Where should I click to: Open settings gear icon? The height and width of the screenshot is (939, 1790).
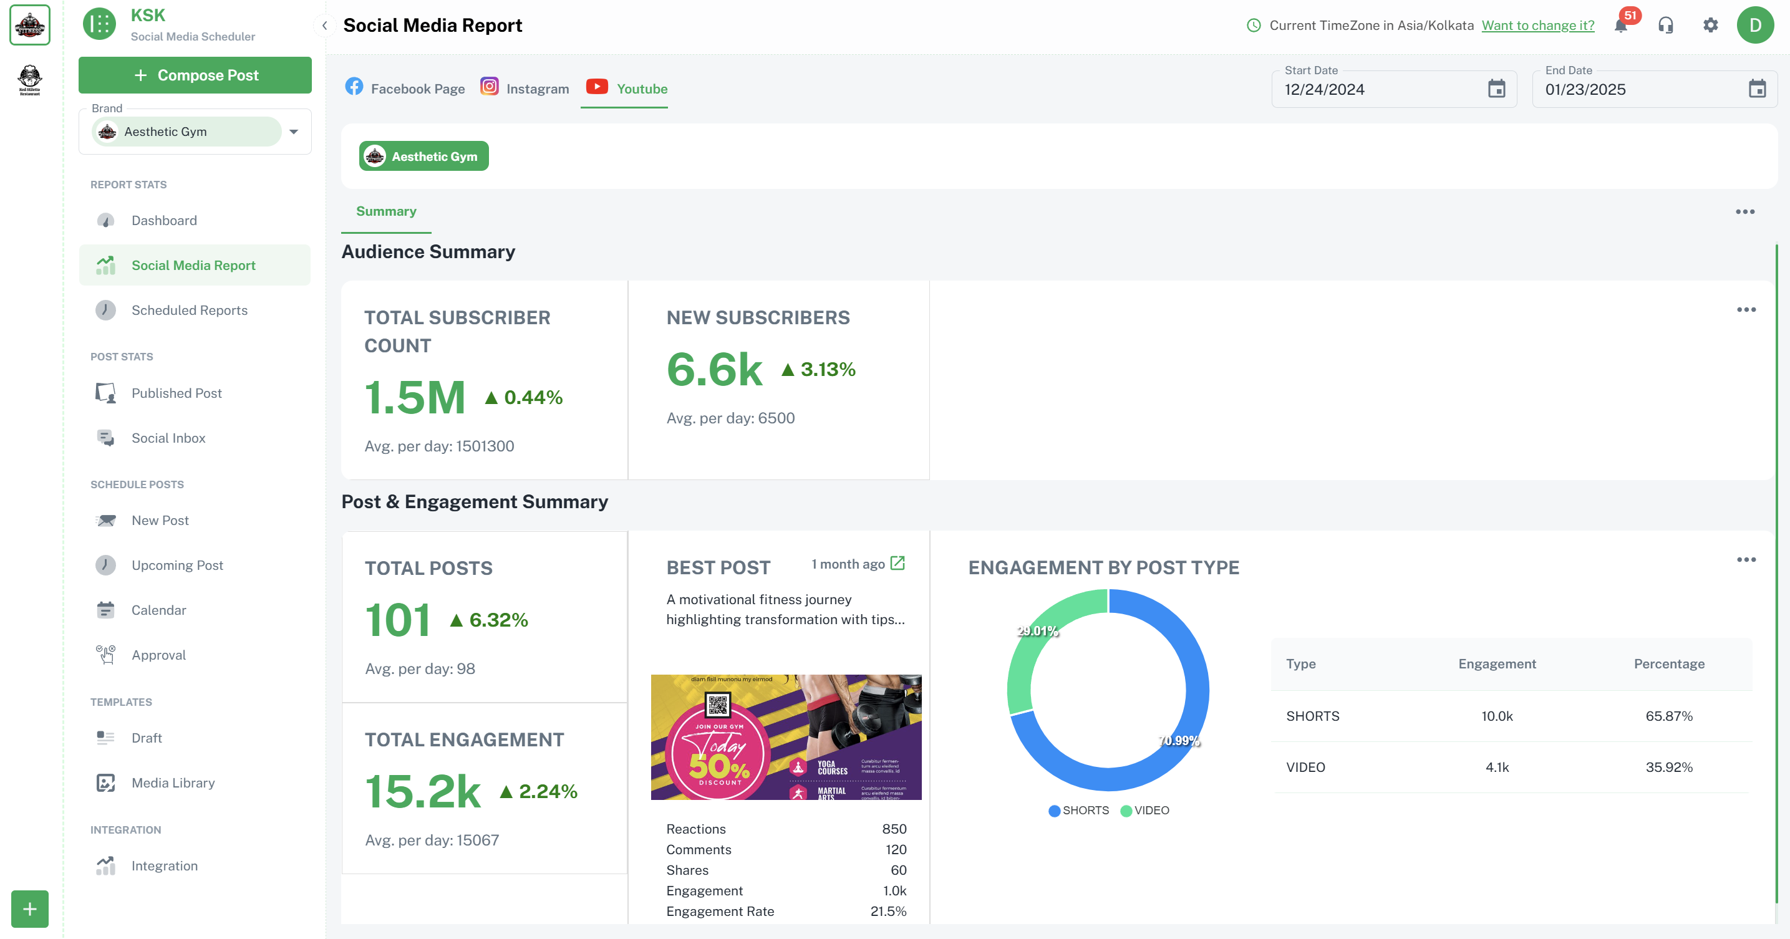coord(1710,26)
